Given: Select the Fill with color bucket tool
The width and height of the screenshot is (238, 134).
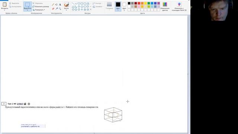Looking at the screenshot, I should point(57,4).
